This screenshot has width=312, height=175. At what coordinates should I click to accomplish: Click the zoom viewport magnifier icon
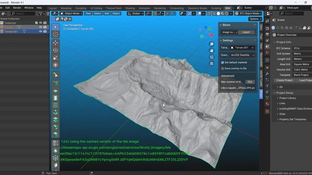212,44
